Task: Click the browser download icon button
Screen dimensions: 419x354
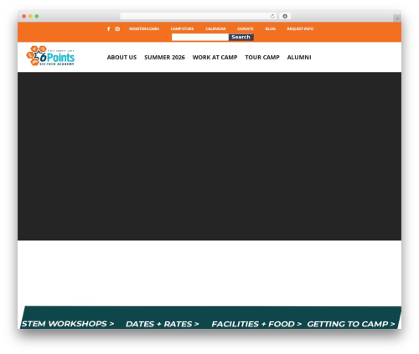Action: tap(285, 16)
